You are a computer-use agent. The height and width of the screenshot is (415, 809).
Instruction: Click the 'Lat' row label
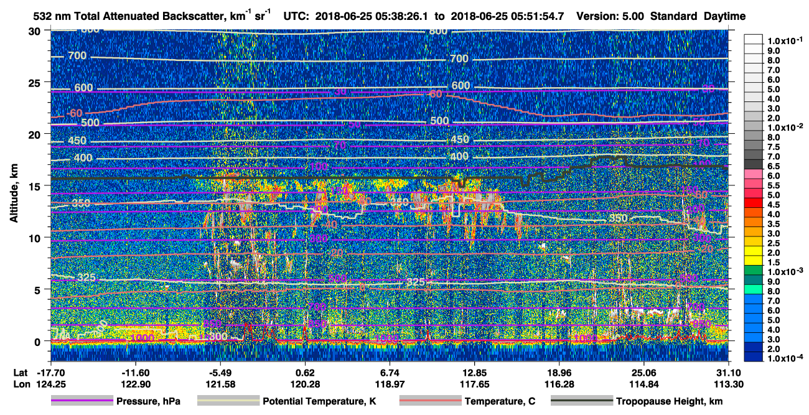click(19, 371)
